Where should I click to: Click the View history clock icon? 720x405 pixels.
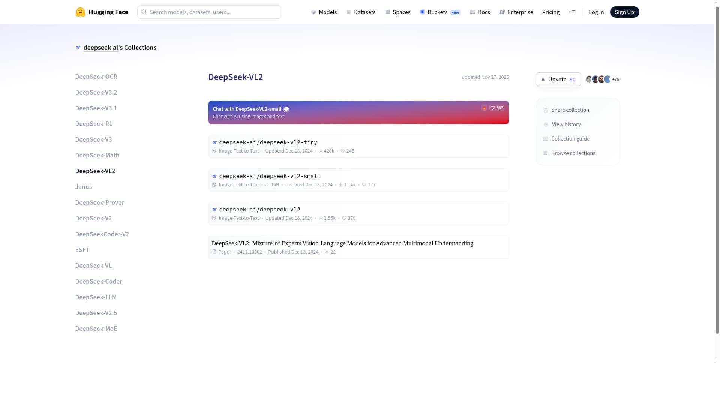pyautogui.click(x=546, y=124)
